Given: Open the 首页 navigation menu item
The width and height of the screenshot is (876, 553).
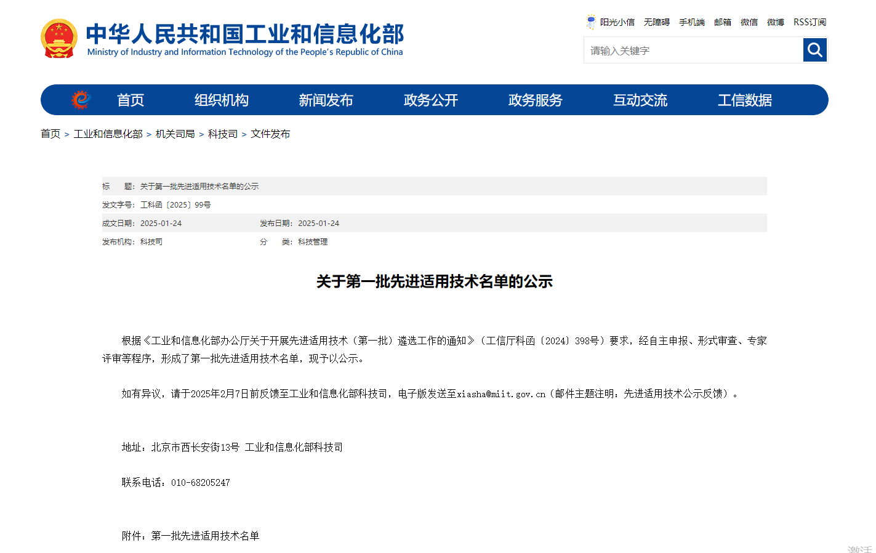Looking at the screenshot, I should [131, 100].
